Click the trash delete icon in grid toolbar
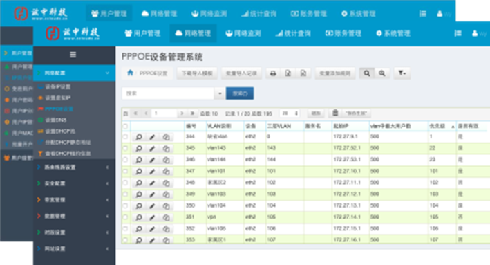The height and width of the screenshot is (265, 490). (x=335, y=113)
